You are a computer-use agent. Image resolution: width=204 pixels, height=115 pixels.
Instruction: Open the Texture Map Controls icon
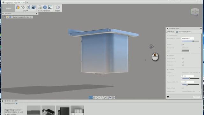(x=33, y=7)
